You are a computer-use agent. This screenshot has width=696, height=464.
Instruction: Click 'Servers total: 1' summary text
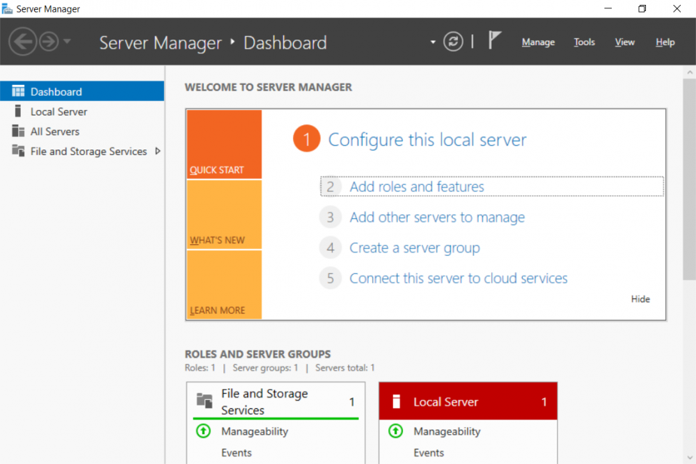345,368
